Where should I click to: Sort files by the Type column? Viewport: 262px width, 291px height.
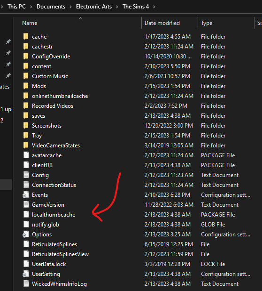click(207, 23)
